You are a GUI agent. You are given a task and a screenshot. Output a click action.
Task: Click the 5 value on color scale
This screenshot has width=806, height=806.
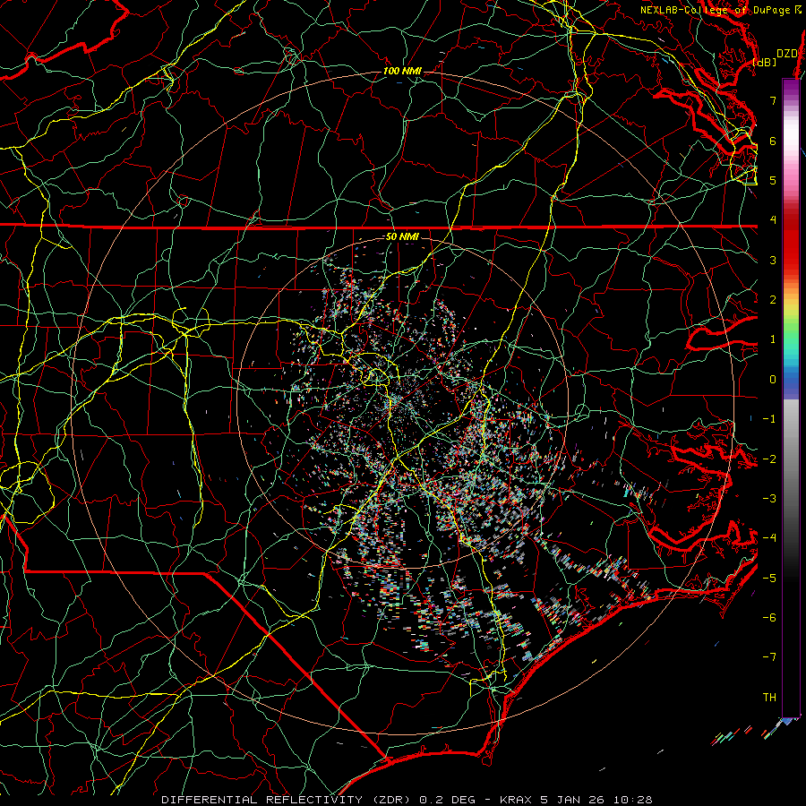tap(773, 180)
